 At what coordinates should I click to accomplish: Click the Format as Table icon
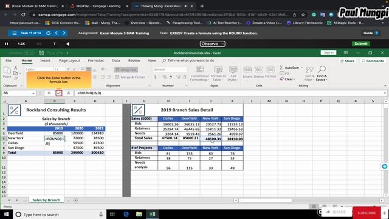(x=218, y=69)
